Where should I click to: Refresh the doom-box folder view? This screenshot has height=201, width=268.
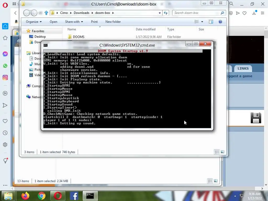[x=166, y=13]
